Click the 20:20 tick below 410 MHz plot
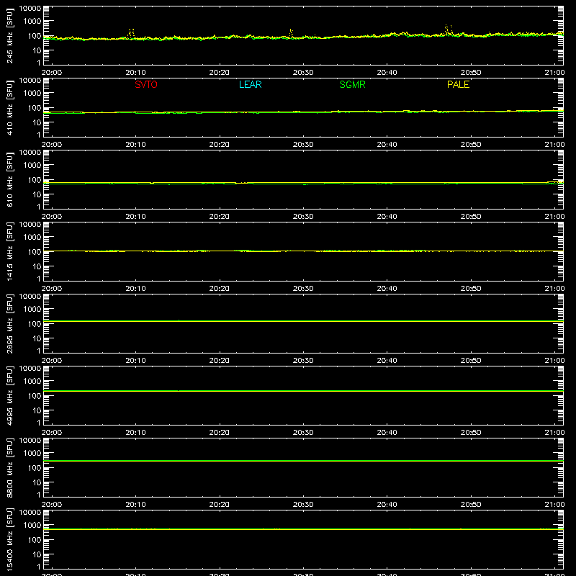The height and width of the screenshot is (576, 576). 220,145
